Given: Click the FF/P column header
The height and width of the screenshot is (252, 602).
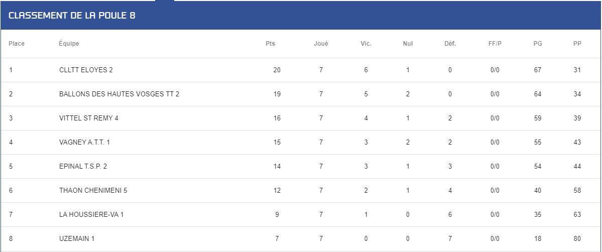Looking at the screenshot, I should [x=495, y=44].
